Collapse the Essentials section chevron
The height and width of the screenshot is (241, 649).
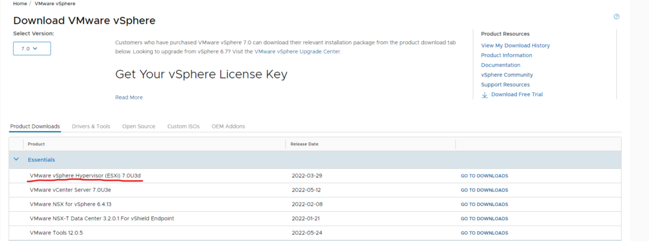point(16,159)
